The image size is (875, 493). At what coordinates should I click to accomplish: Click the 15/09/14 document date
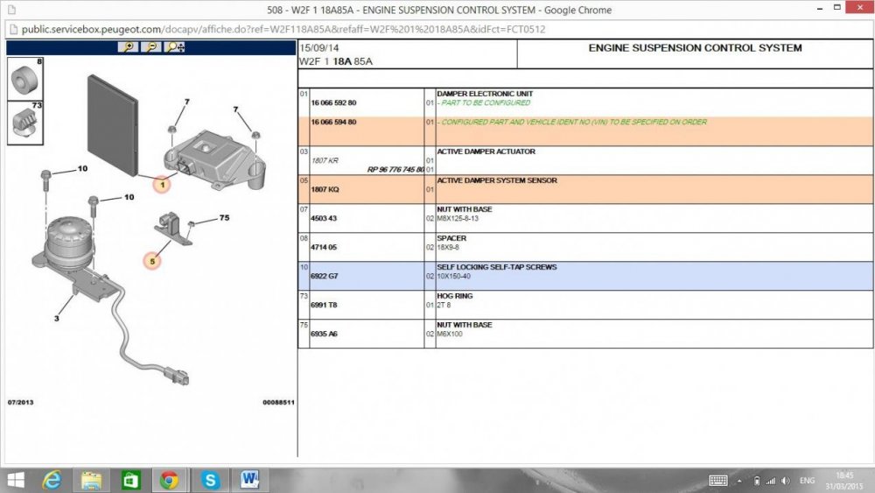318,48
